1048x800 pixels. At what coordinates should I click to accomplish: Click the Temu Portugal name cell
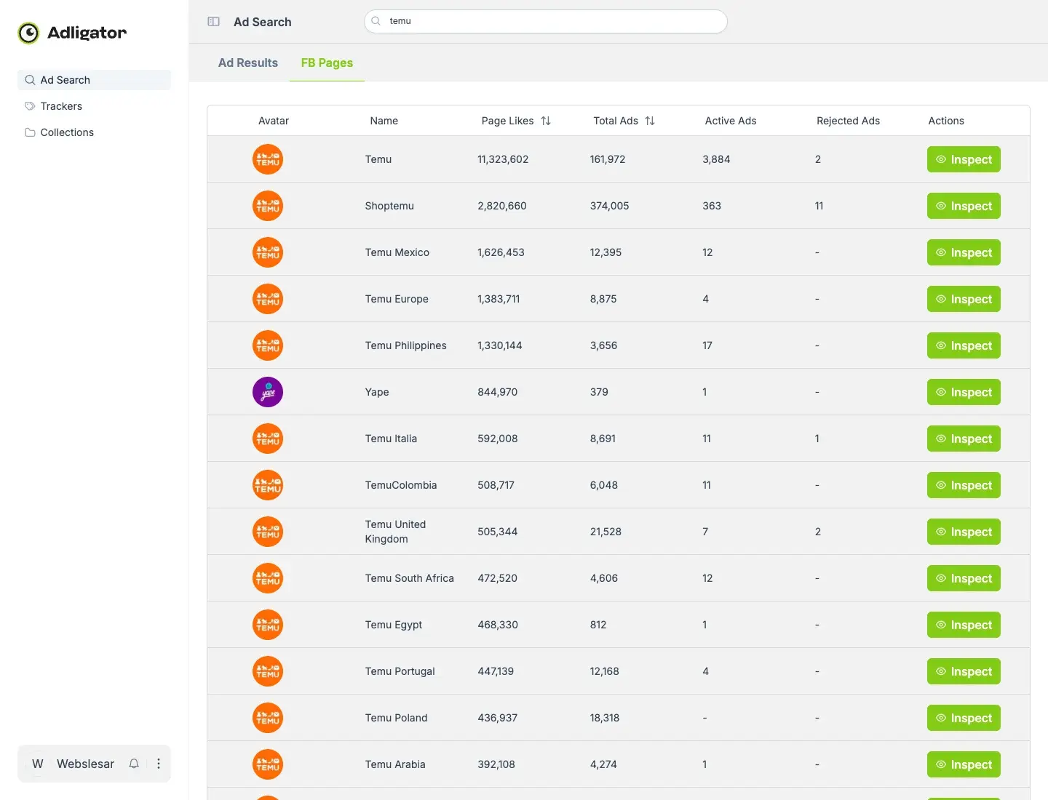[400, 671]
